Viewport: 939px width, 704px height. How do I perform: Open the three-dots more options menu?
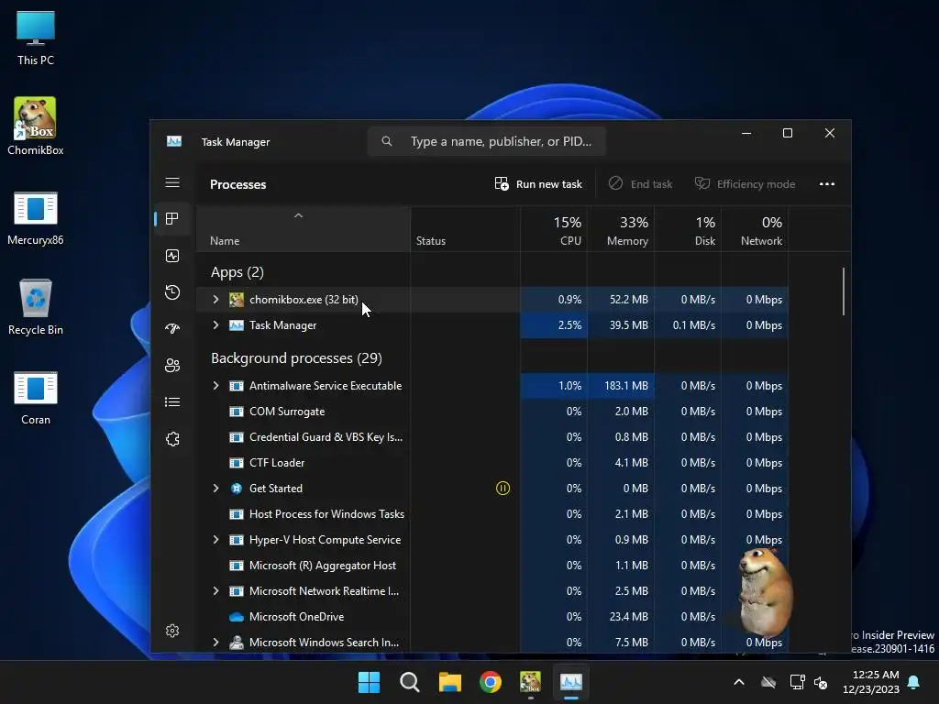827,183
